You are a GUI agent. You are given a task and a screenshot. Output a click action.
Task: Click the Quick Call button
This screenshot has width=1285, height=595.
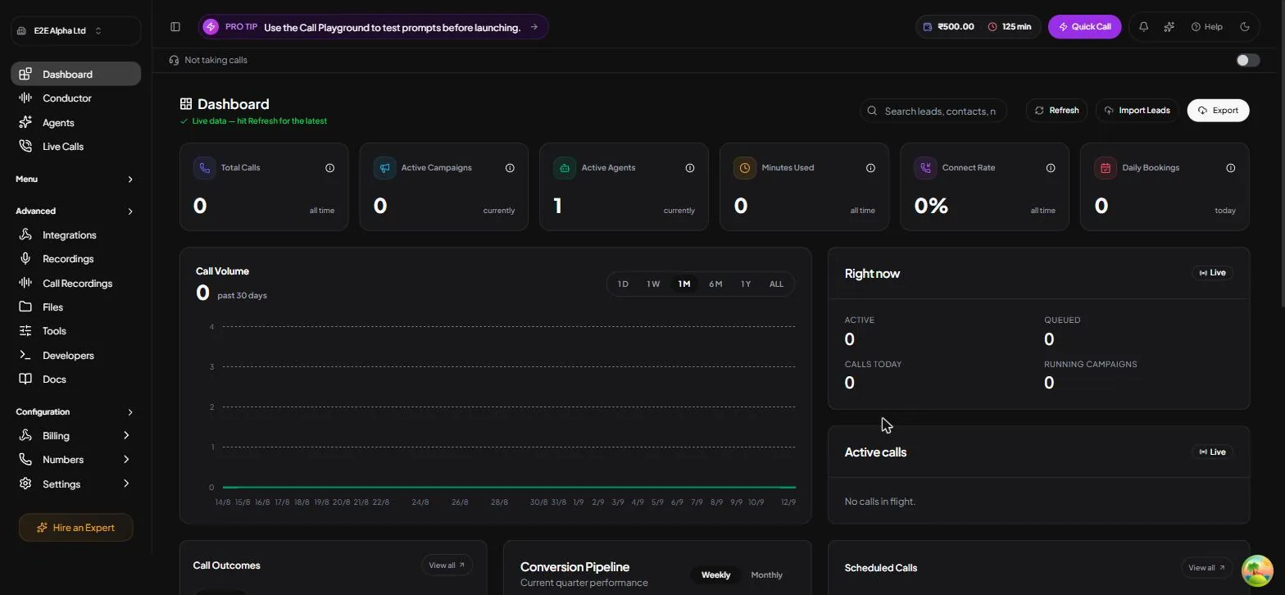coord(1084,27)
